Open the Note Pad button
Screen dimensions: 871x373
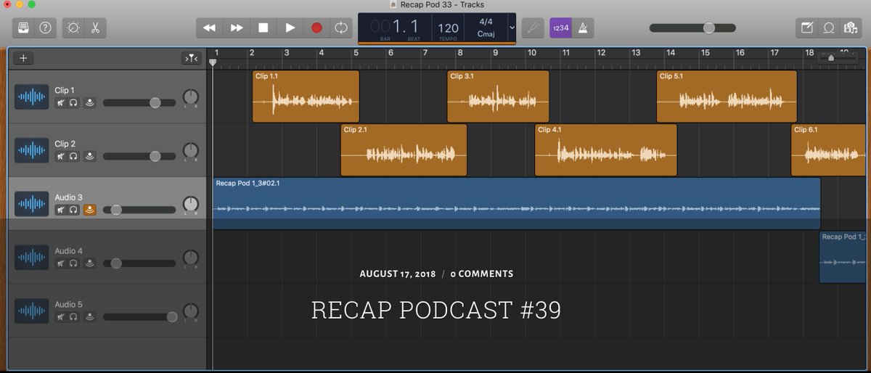pos(806,28)
